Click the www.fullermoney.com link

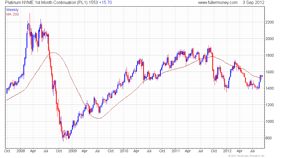pos(218,3)
